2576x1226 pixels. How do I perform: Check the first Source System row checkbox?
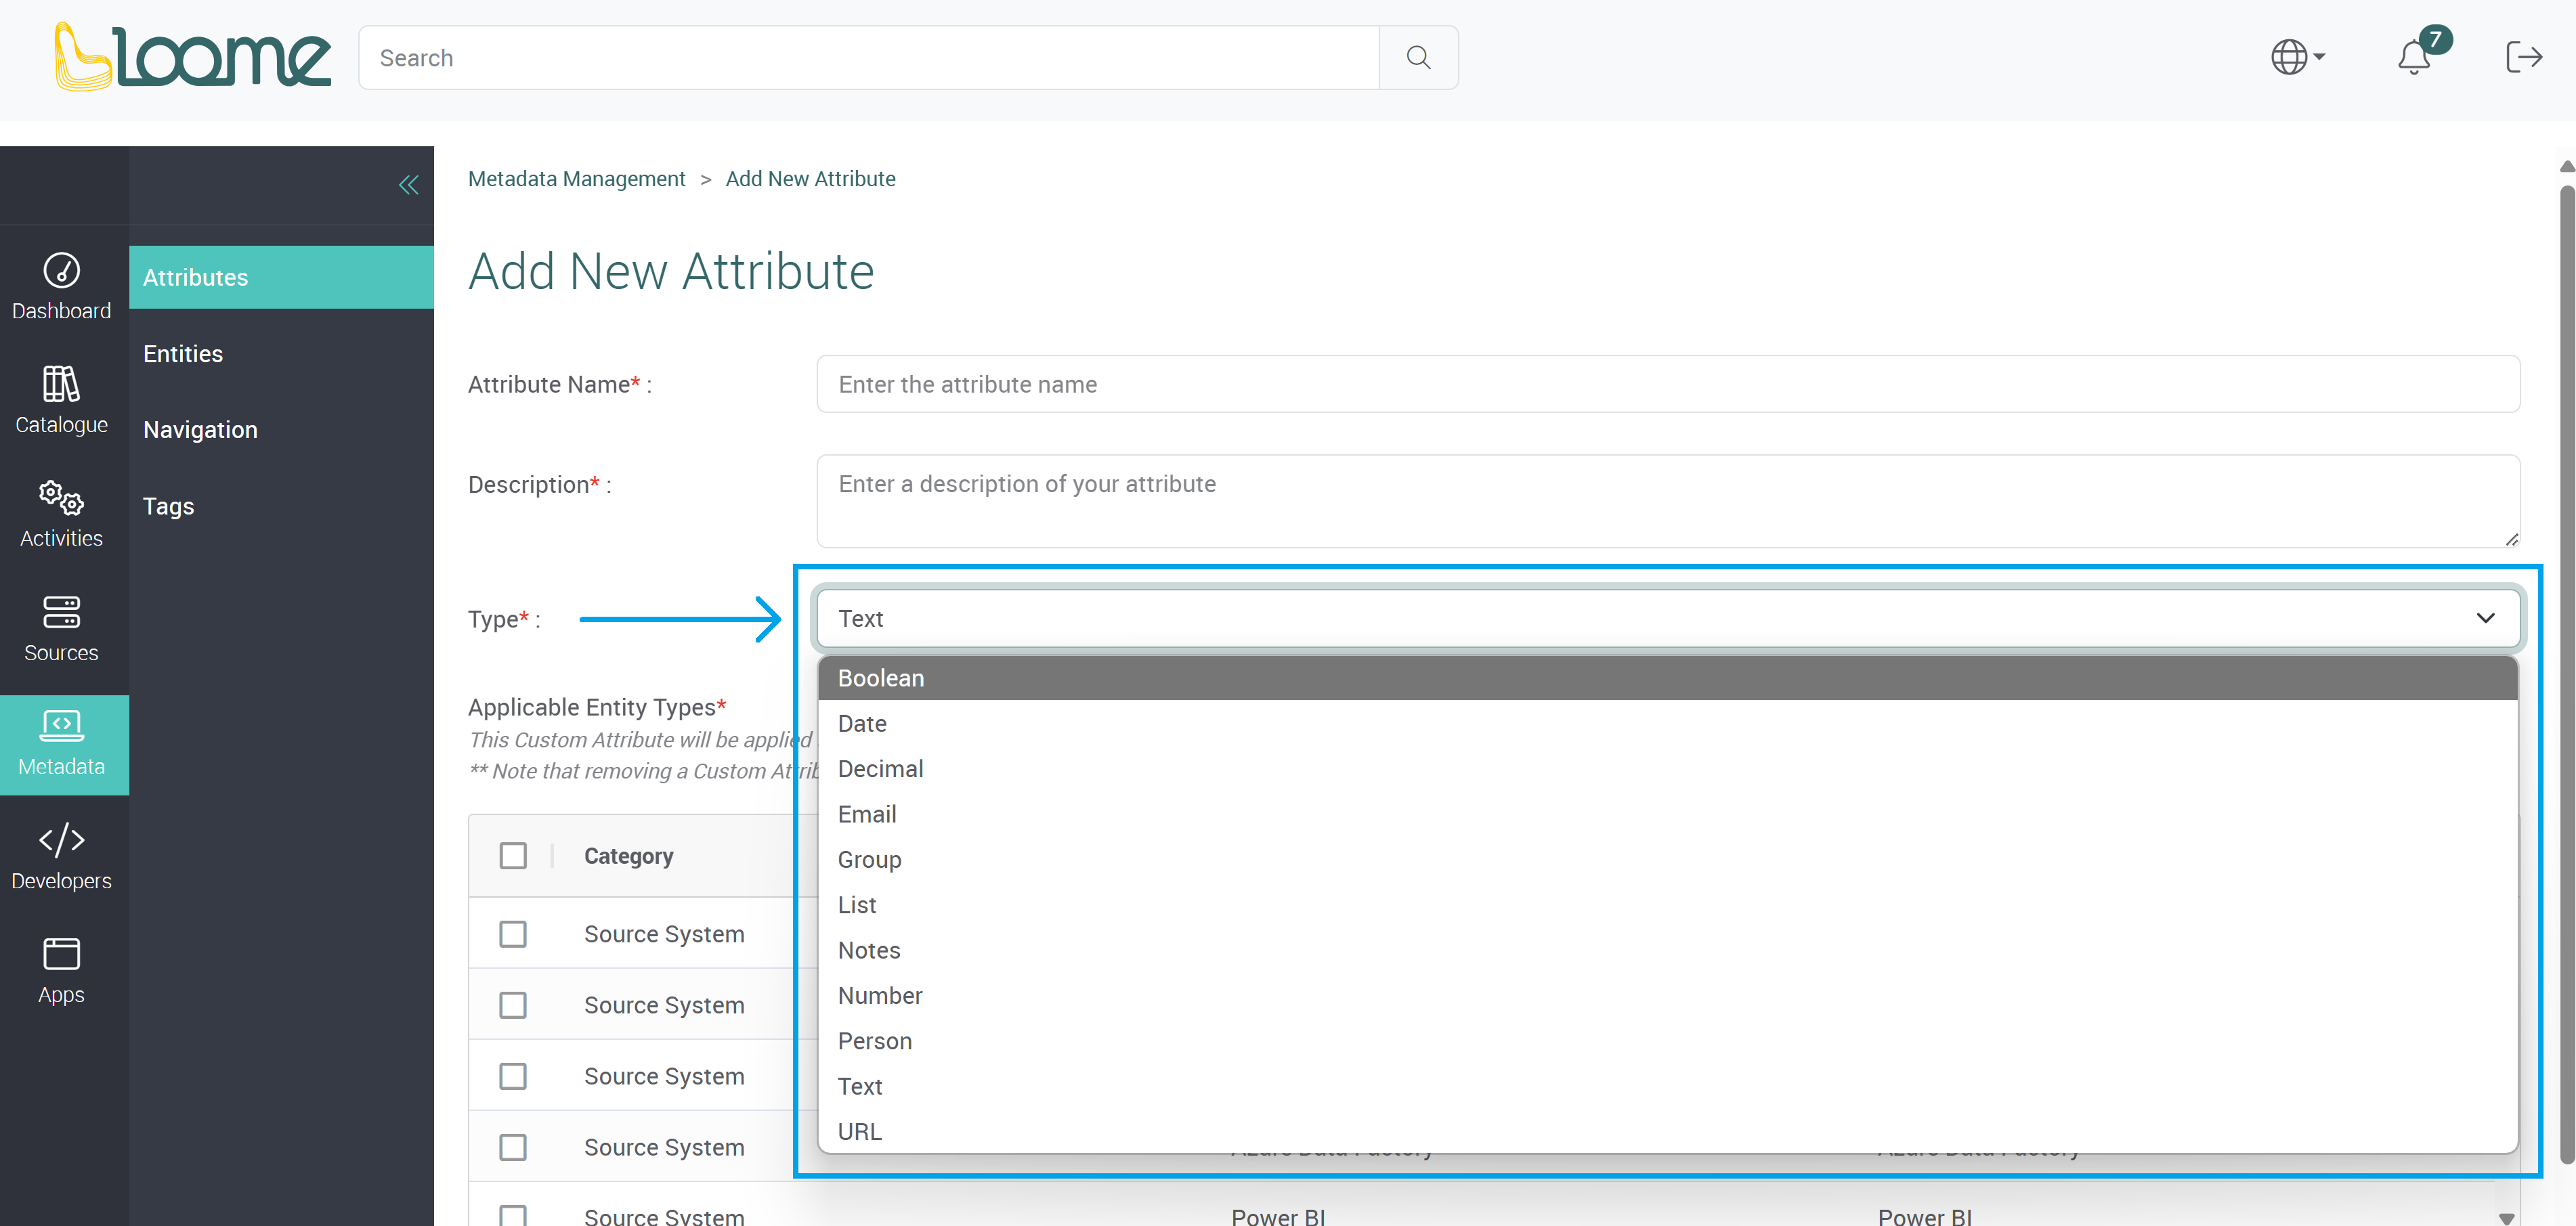click(513, 933)
